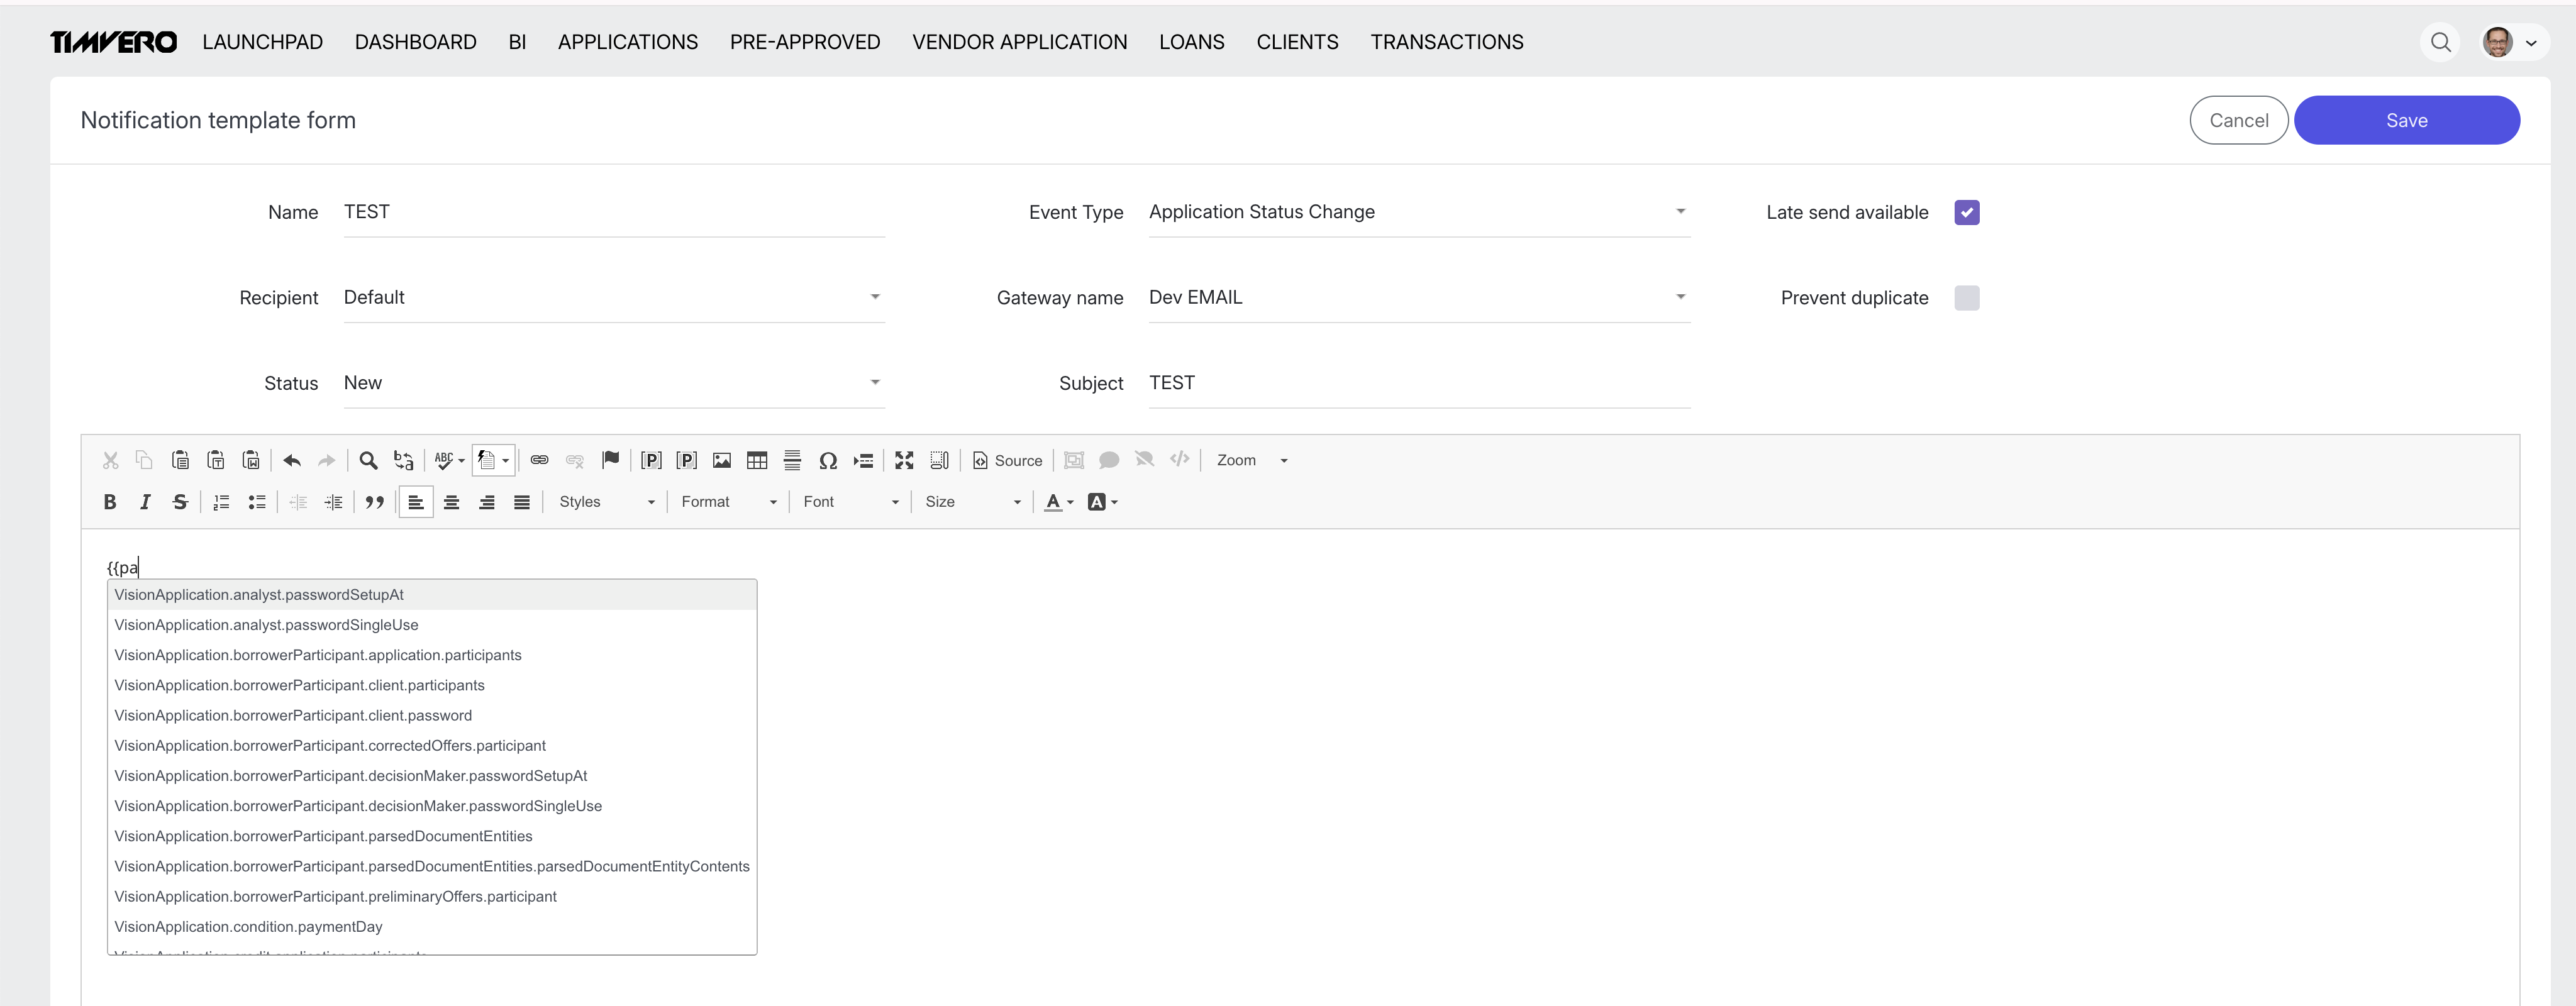Expand the Gateway name dropdown
This screenshot has height=1006, width=2576.
coord(1418,297)
